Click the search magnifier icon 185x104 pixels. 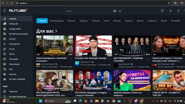click(x=120, y=11)
